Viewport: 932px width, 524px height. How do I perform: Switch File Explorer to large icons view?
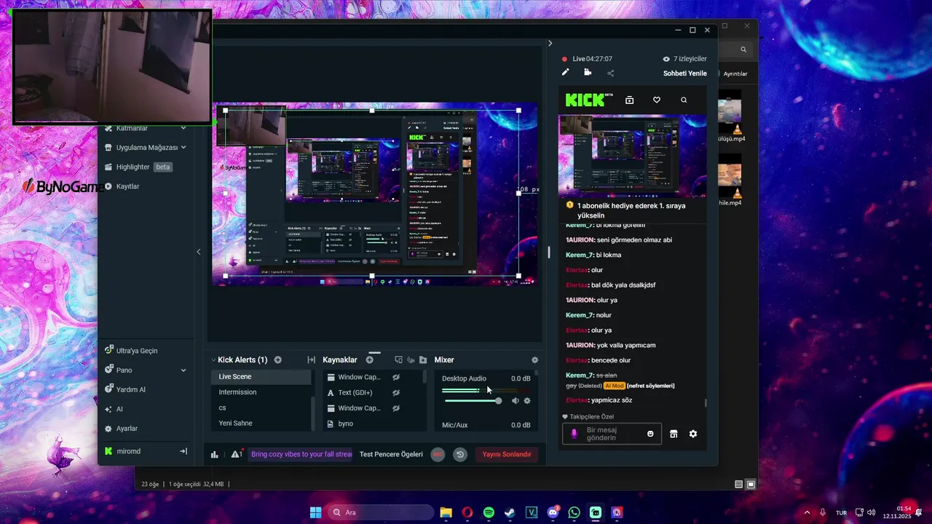point(751,484)
